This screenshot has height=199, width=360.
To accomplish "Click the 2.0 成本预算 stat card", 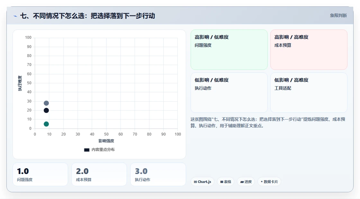I will point(99,174).
